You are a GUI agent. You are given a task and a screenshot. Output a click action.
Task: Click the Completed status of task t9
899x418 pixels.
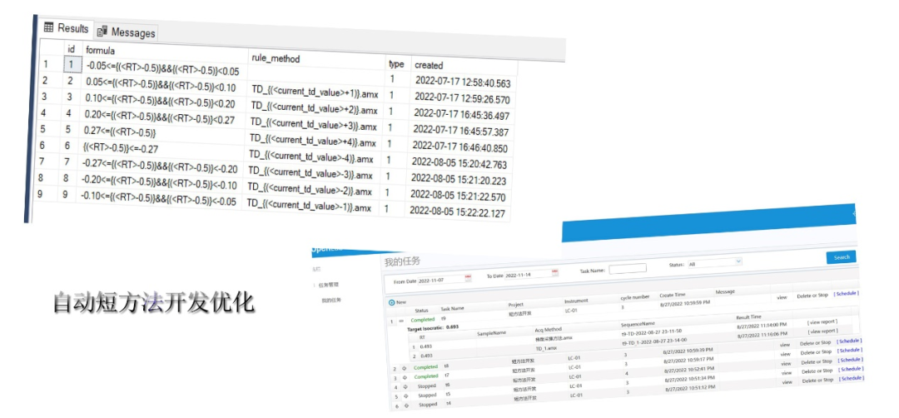point(423,320)
